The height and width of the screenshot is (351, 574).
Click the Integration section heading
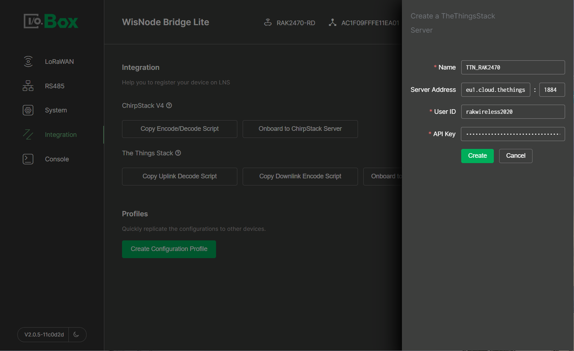tap(140, 67)
